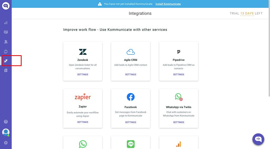
Task: Open the floating chat widget bubble
Action: (258, 139)
